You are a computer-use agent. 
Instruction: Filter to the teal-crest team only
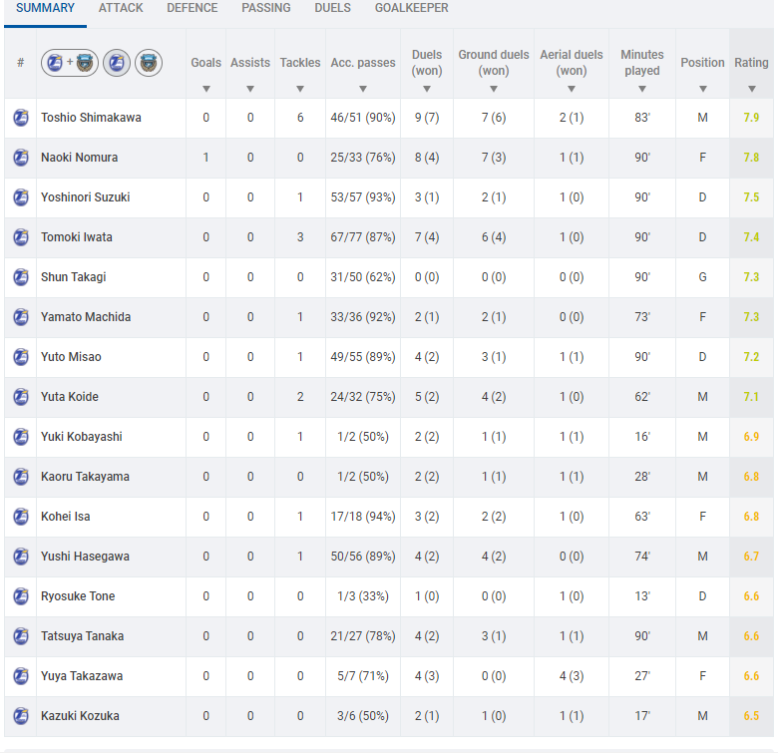tap(149, 63)
